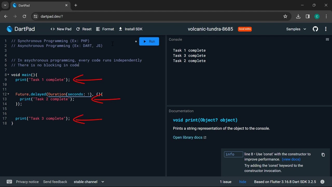Click the Based on Flutter version text
Screen dimensions: 332x187
(x=285, y=182)
